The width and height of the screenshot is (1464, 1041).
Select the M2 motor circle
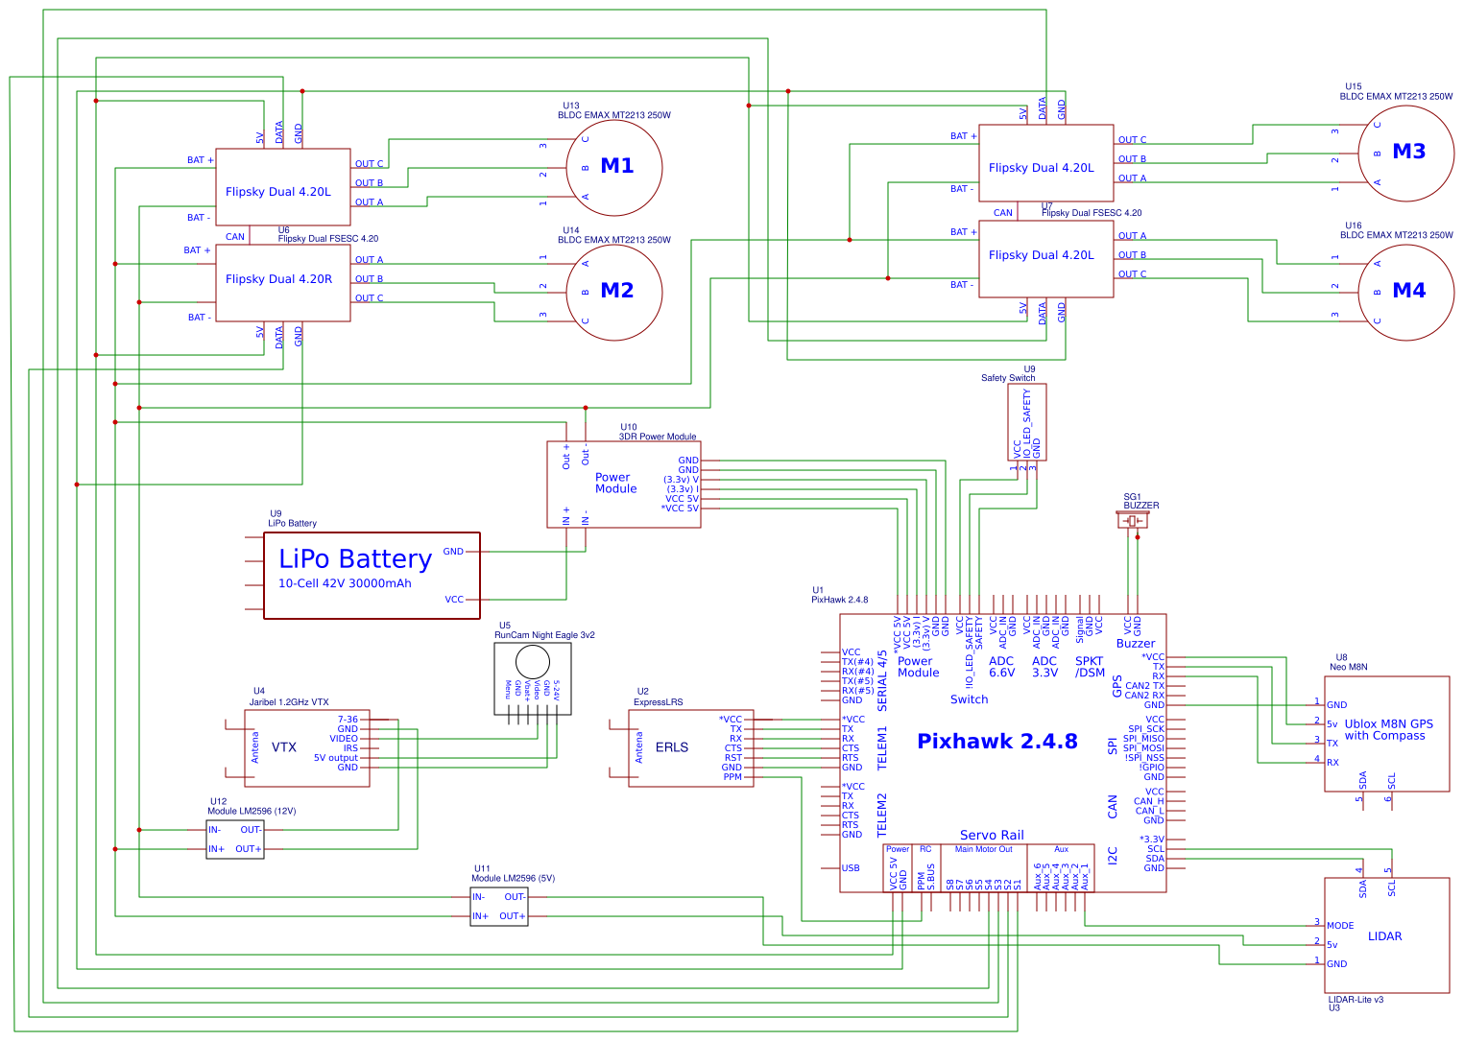[614, 292]
